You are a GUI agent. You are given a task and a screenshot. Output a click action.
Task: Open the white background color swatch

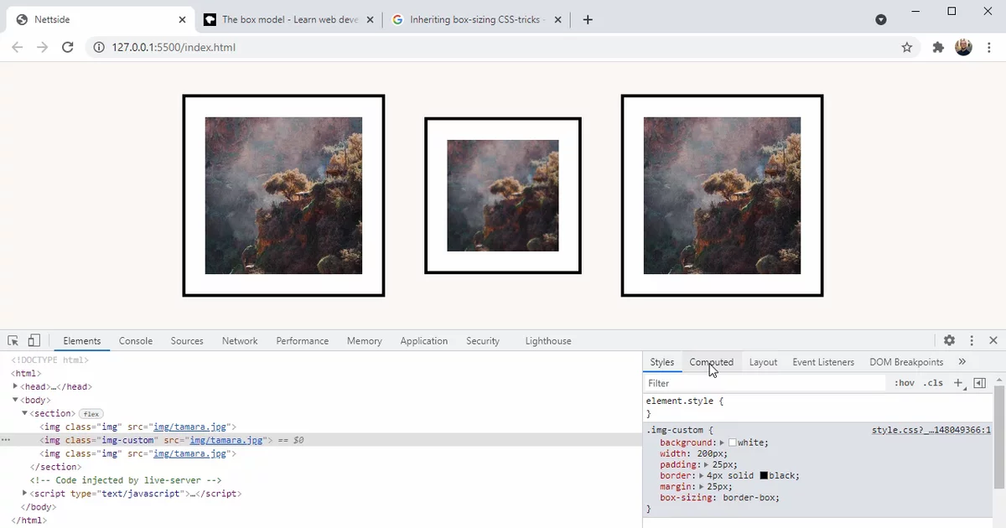click(x=733, y=442)
